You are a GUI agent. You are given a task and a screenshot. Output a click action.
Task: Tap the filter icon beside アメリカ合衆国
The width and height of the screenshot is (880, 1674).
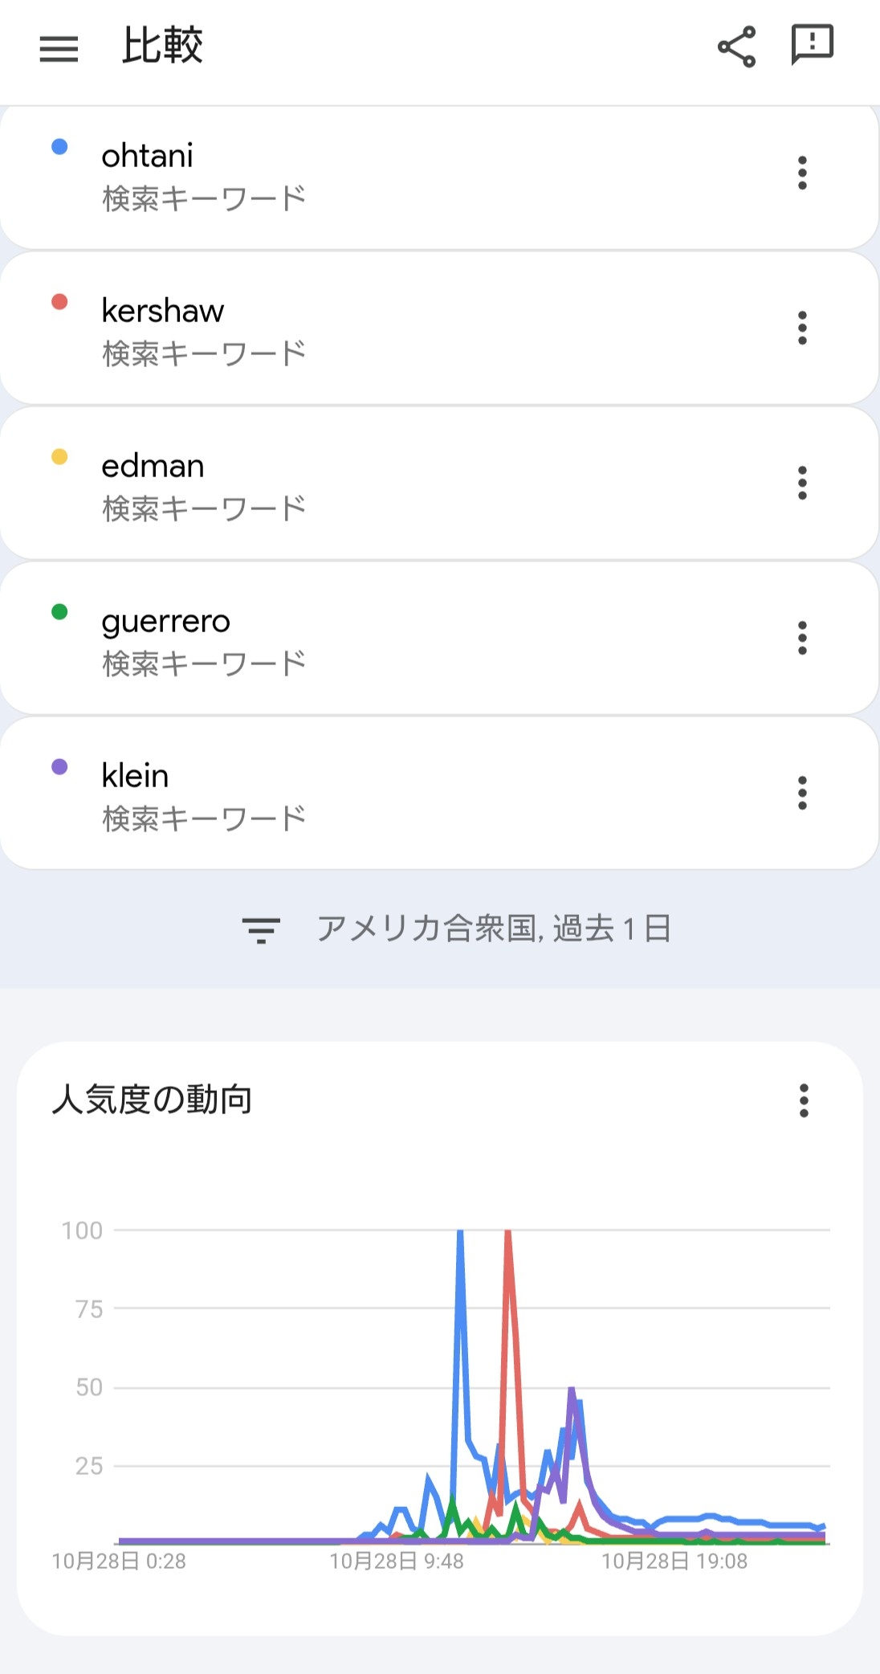click(261, 930)
